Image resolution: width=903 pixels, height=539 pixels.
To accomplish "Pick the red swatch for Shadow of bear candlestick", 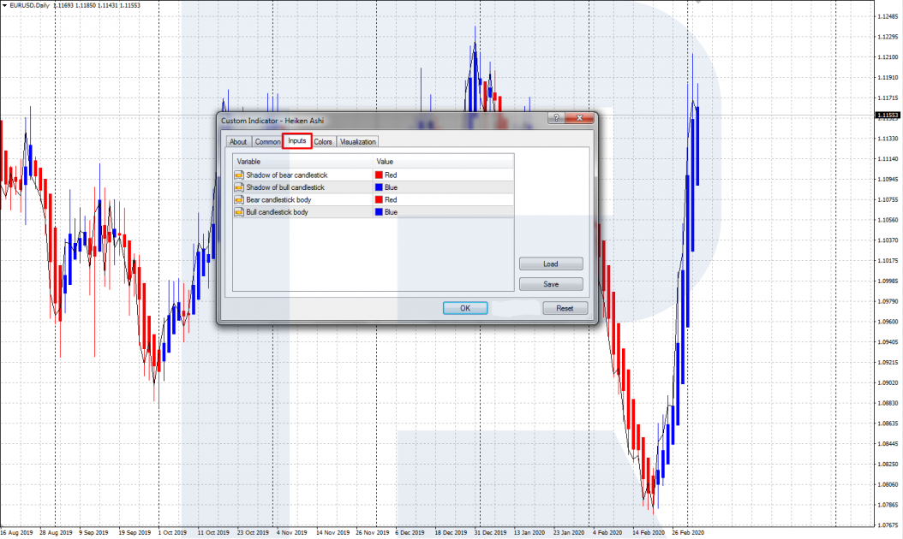I will click(379, 175).
